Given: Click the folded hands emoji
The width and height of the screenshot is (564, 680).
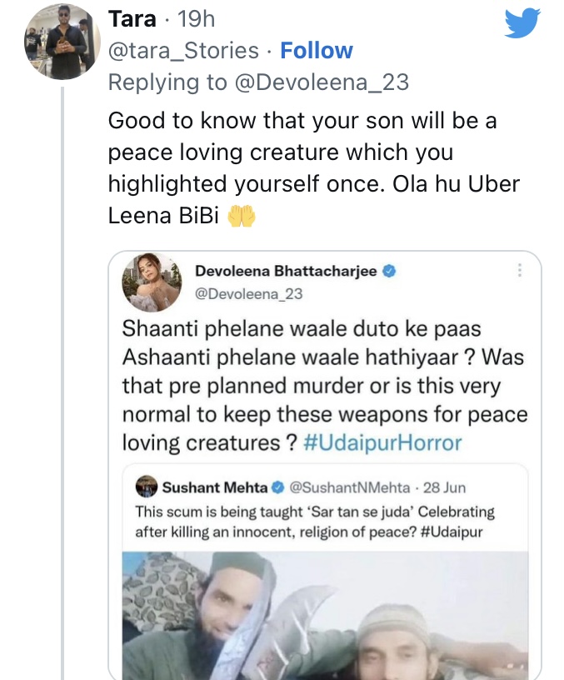Looking at the screenshot, I should 241,217.
